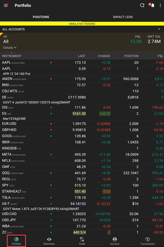Tap market value 2.74M
The image size is (164, 247).
[x=154, y=41]
